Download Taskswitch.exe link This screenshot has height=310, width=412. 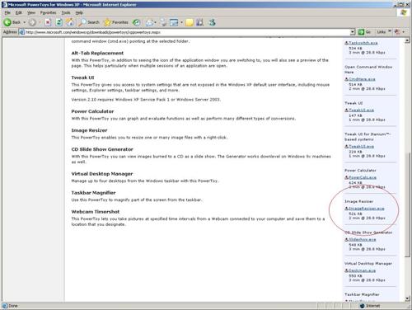click(363, 43)
